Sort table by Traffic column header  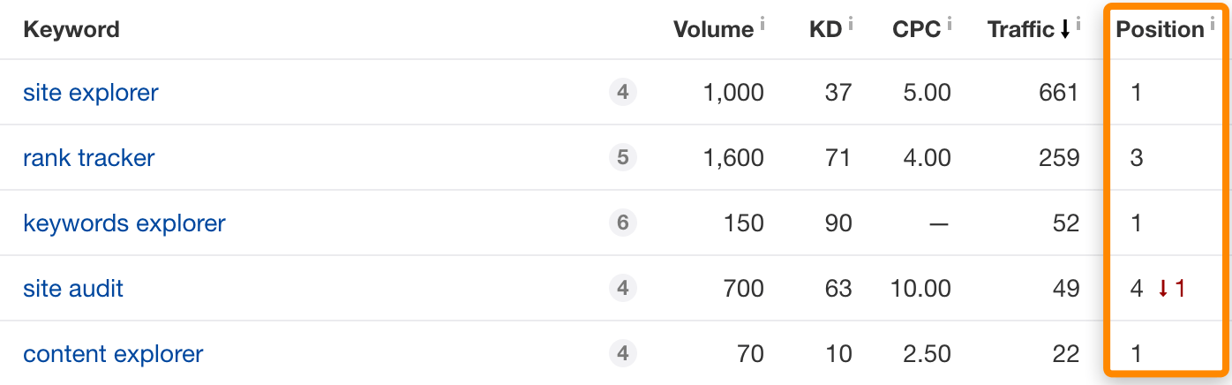click(x=1021, y=30)
